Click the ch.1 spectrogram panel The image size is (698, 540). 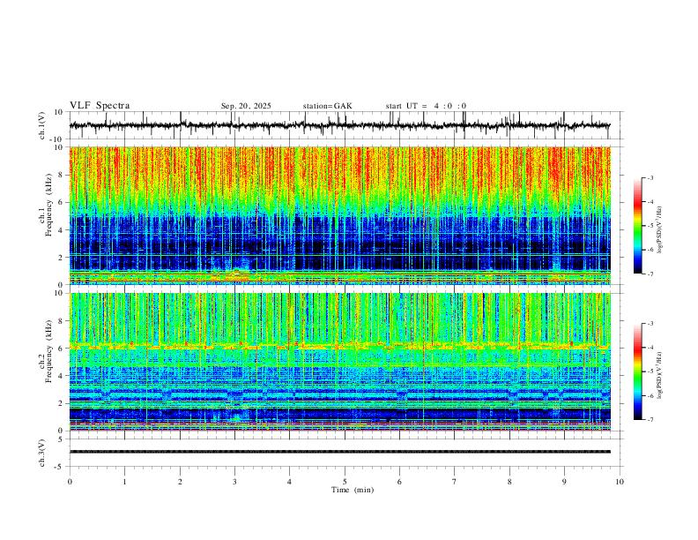[x=339, y=215]
